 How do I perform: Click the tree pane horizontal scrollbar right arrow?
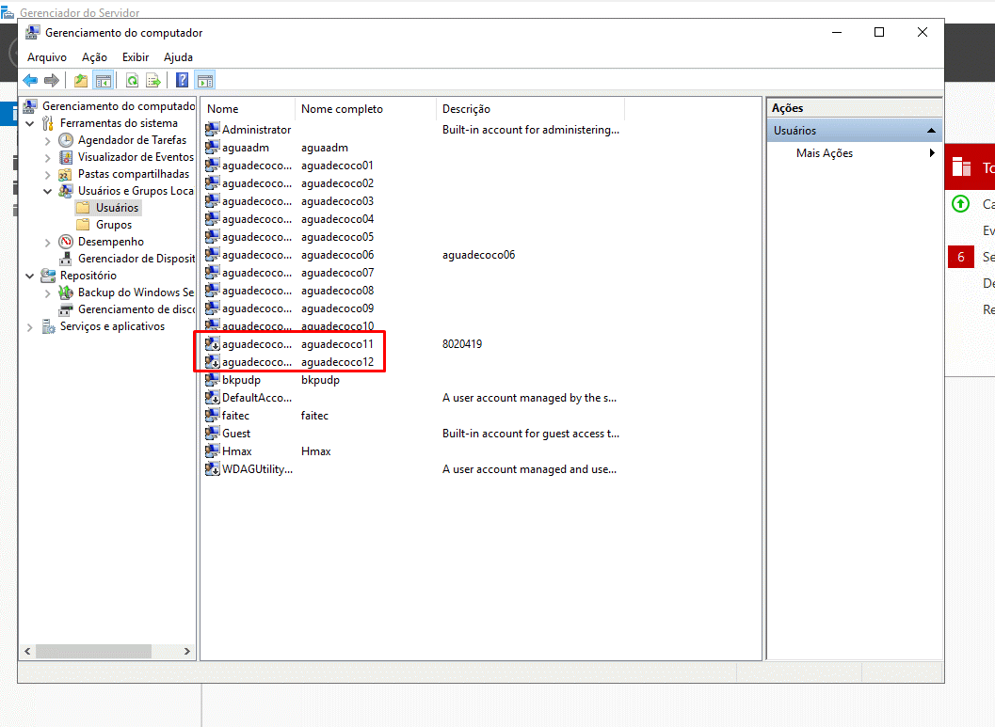(187, 651)
